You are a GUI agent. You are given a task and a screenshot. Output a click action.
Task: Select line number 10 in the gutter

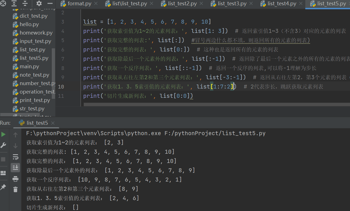61,87
